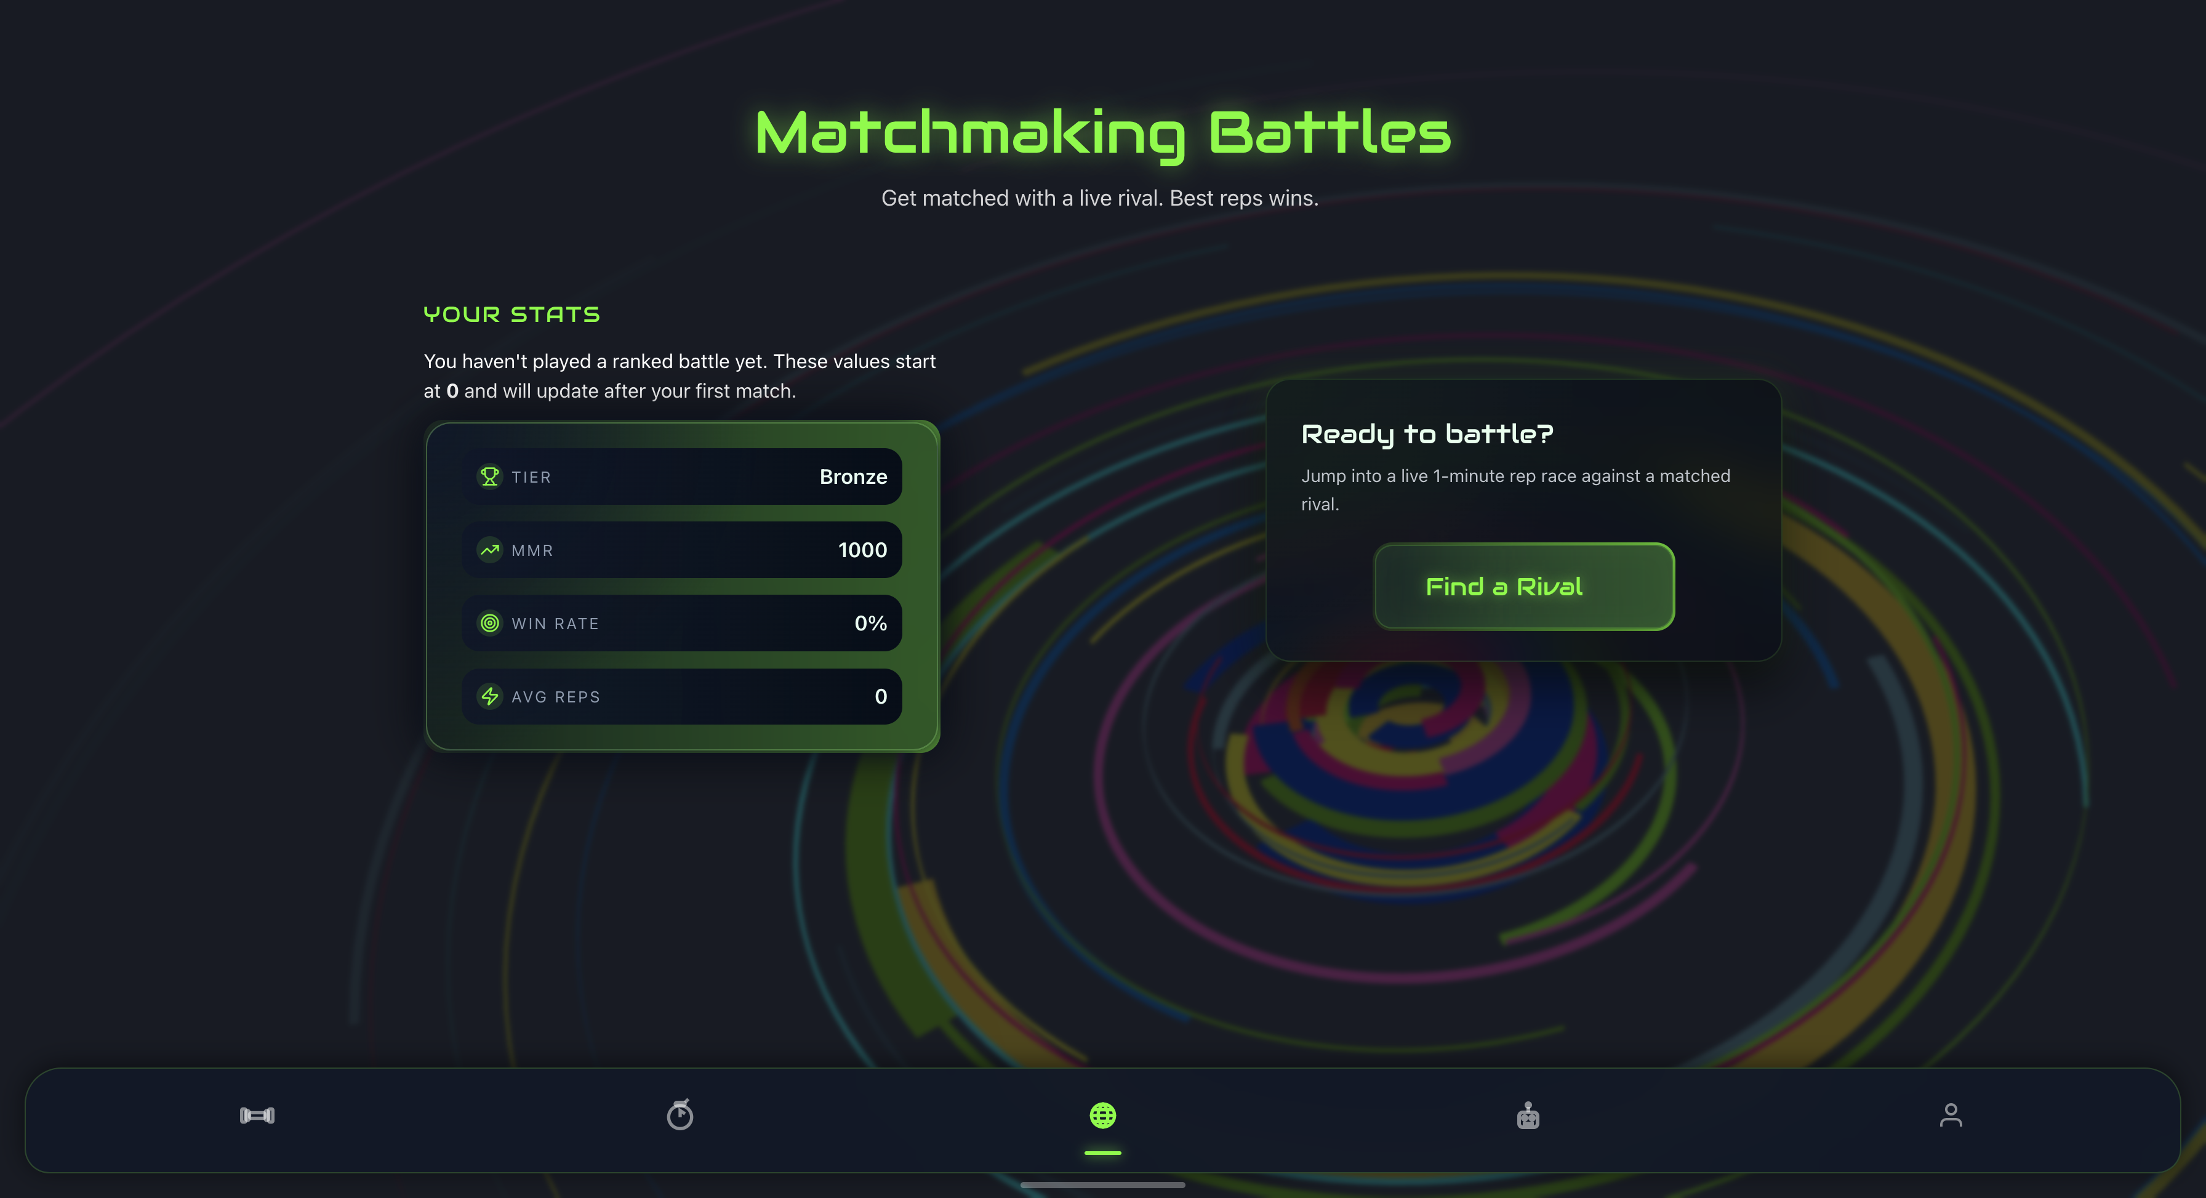Click the bottom home indicator handle

(1102, 1185)
